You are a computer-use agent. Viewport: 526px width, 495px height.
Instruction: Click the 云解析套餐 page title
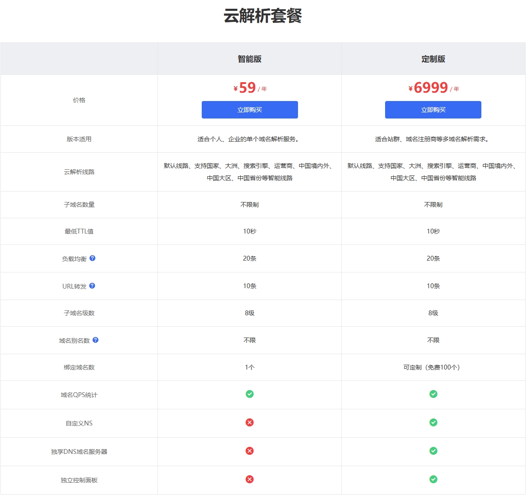coord(263,16)
